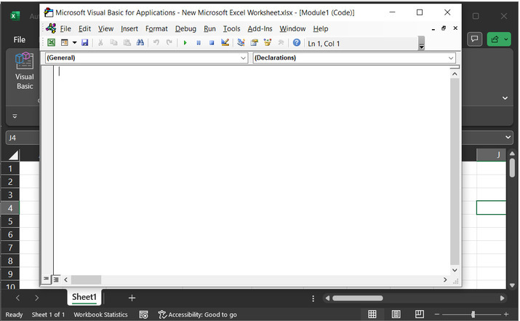Click the code window scroll right arrow
Image resolution: width=520 pixels, height=321 pixels.
[x=445, y=280]
